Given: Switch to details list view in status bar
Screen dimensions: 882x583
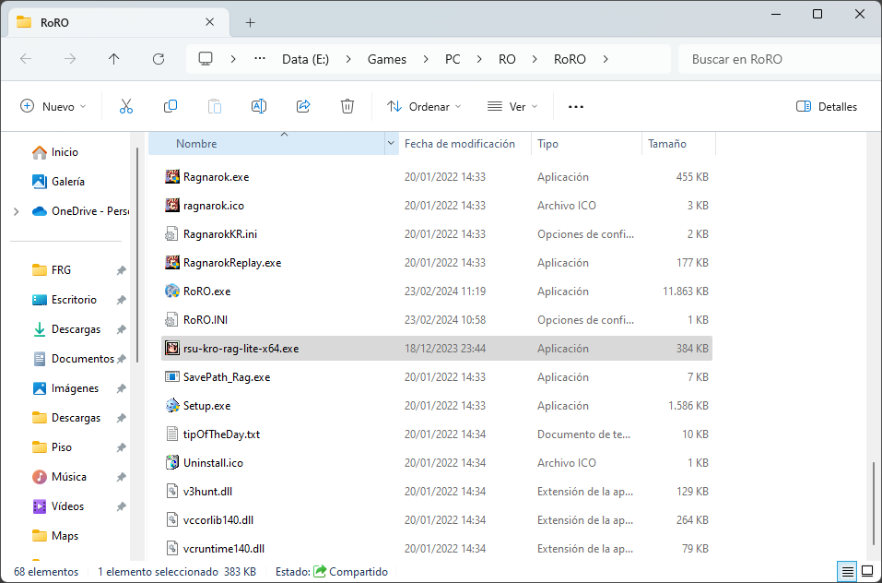Looking at the screenshot, I should [846, 572].
